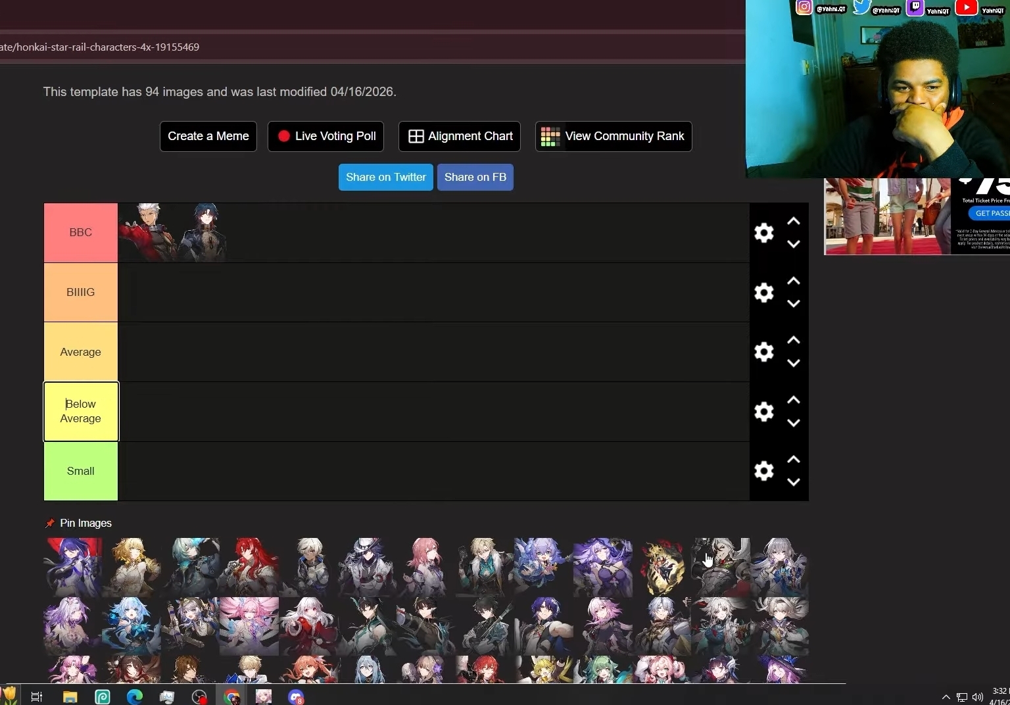Move the BIIIIG tier row down

click(794, 304)
